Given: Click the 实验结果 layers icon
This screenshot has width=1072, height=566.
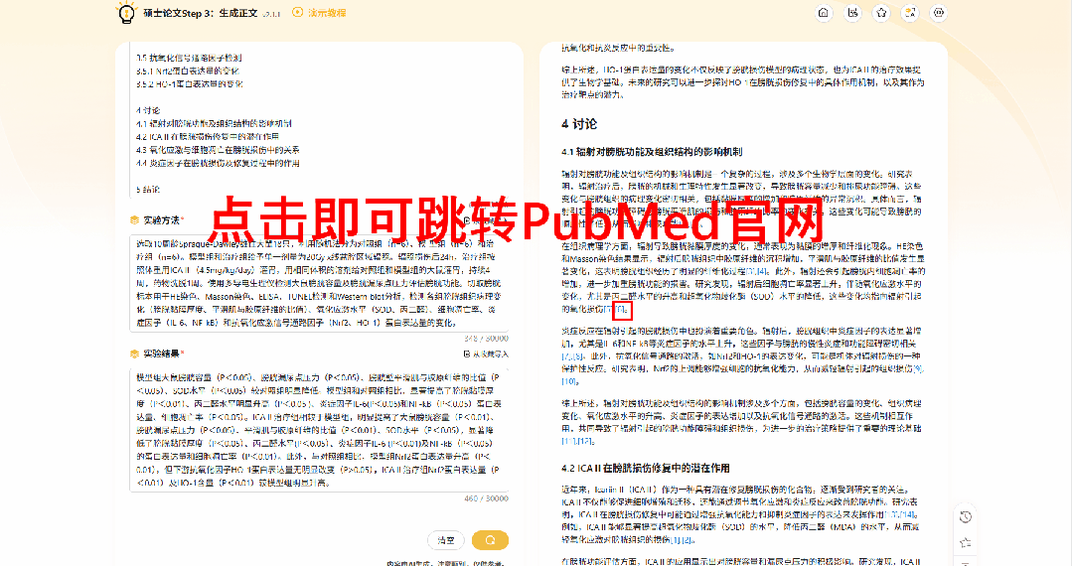Looking at the screenshot, I should pyautogui.click(x=135, y=354).
